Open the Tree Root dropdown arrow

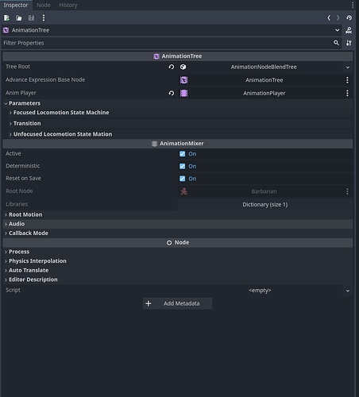point(348,67)
